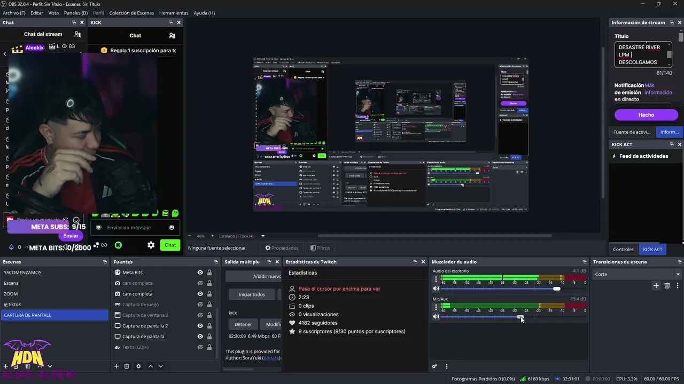
Task: Click the Añadir nuevo button
Action: [x=254, y=276]
